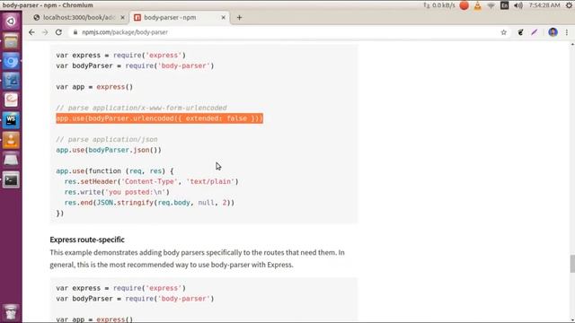Open the monitor app icon in dock
Image resolution: width=575 pixels, height=323 pixels.
[11, 81]
